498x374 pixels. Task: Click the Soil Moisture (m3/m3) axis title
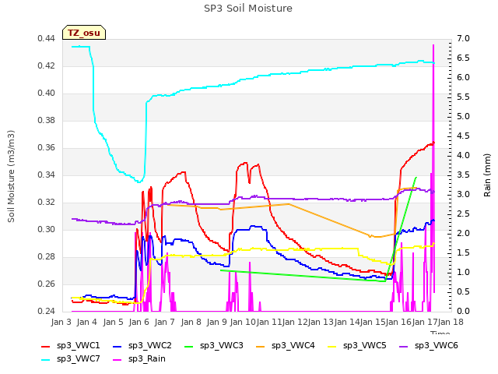click(x=11, y=176)
